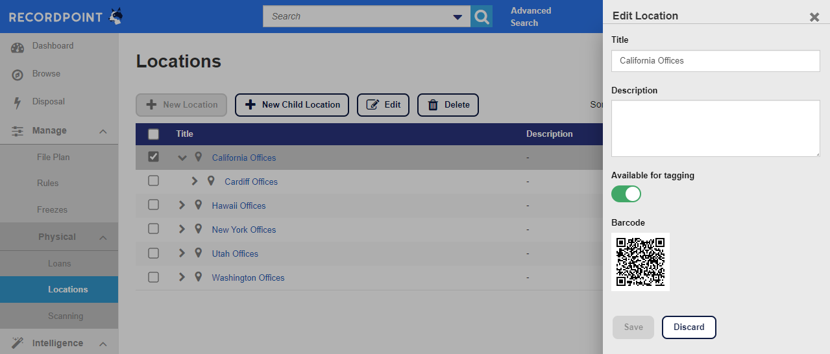Open the search box dropdown arrow

pos(458,17)
